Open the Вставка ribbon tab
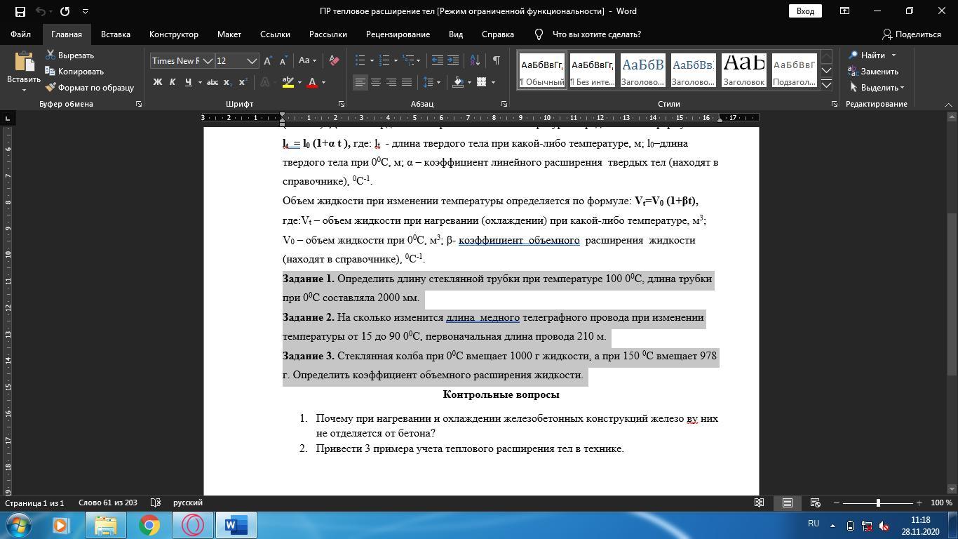 coord(115,34)
